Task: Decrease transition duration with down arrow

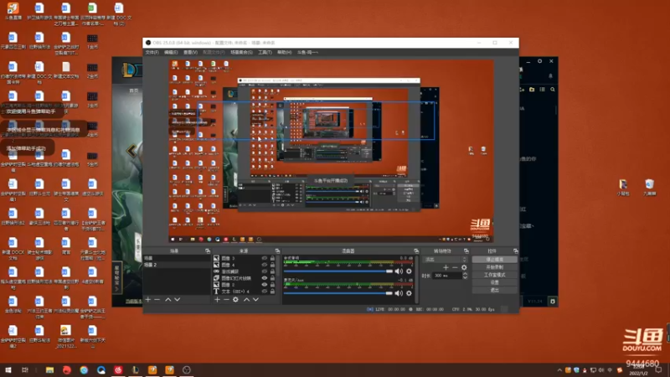Action: (466, 277)
